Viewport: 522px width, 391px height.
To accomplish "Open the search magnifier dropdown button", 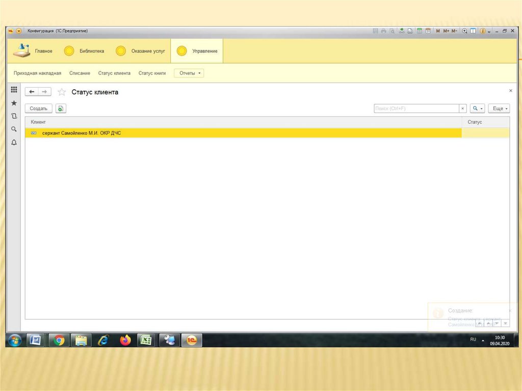I will pyautogui.click(x=477, y=109).
